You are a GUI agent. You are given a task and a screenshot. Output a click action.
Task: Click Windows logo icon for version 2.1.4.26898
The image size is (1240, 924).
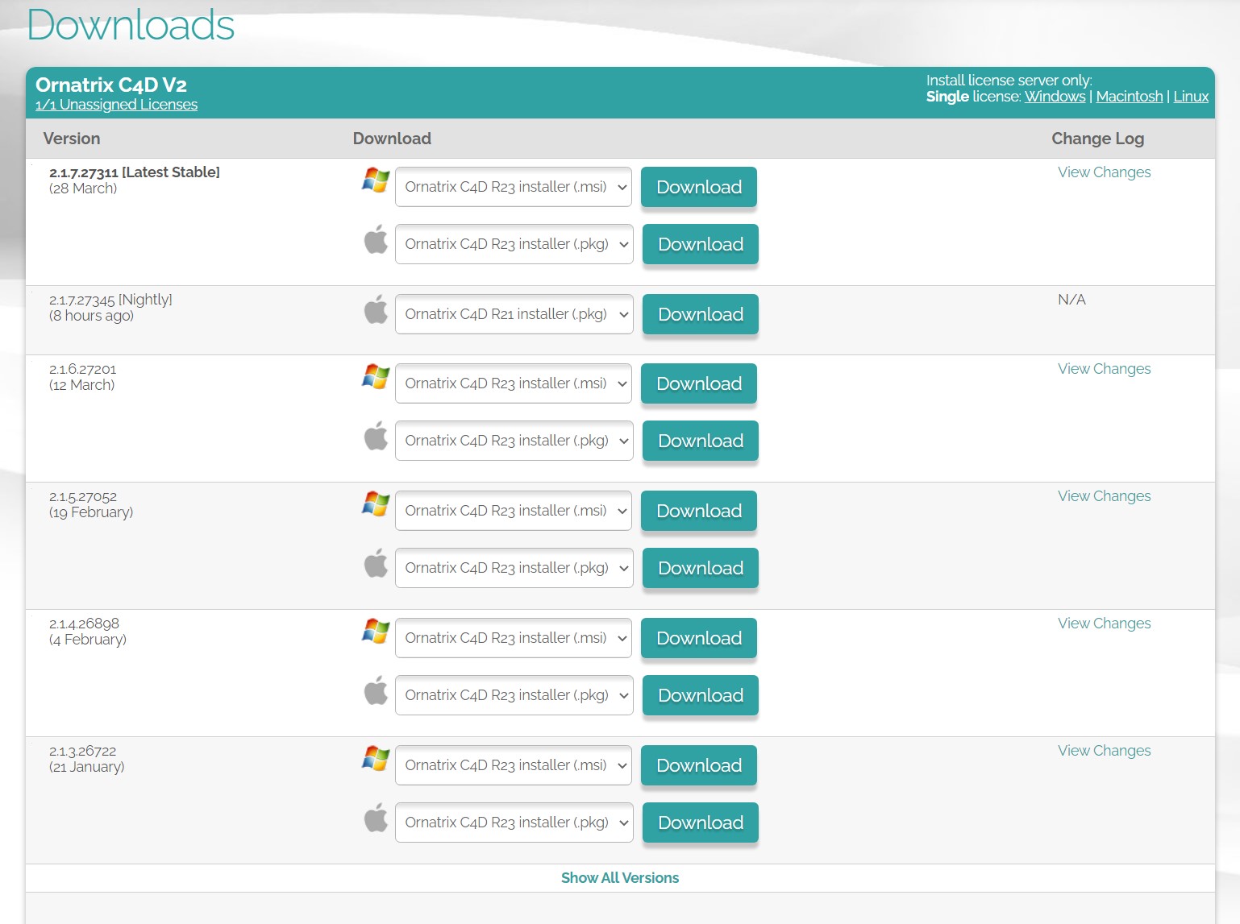pos(376,632)
